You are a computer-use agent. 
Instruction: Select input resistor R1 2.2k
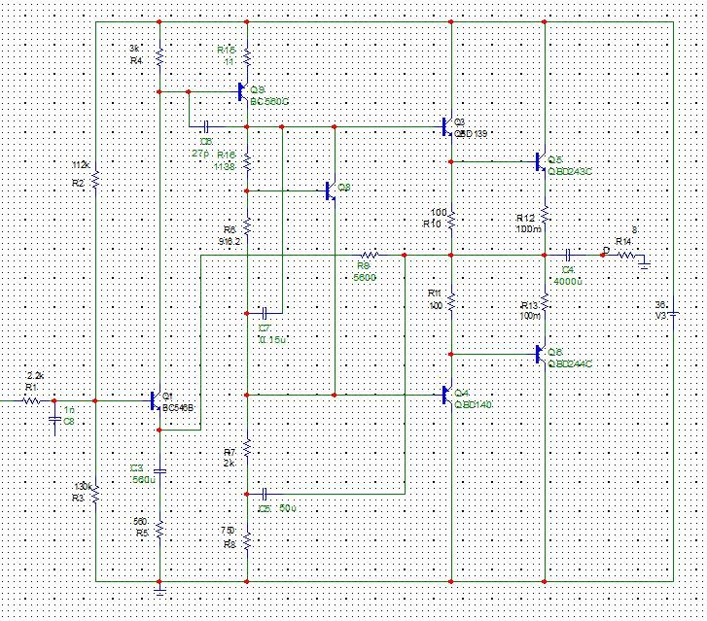31,400
